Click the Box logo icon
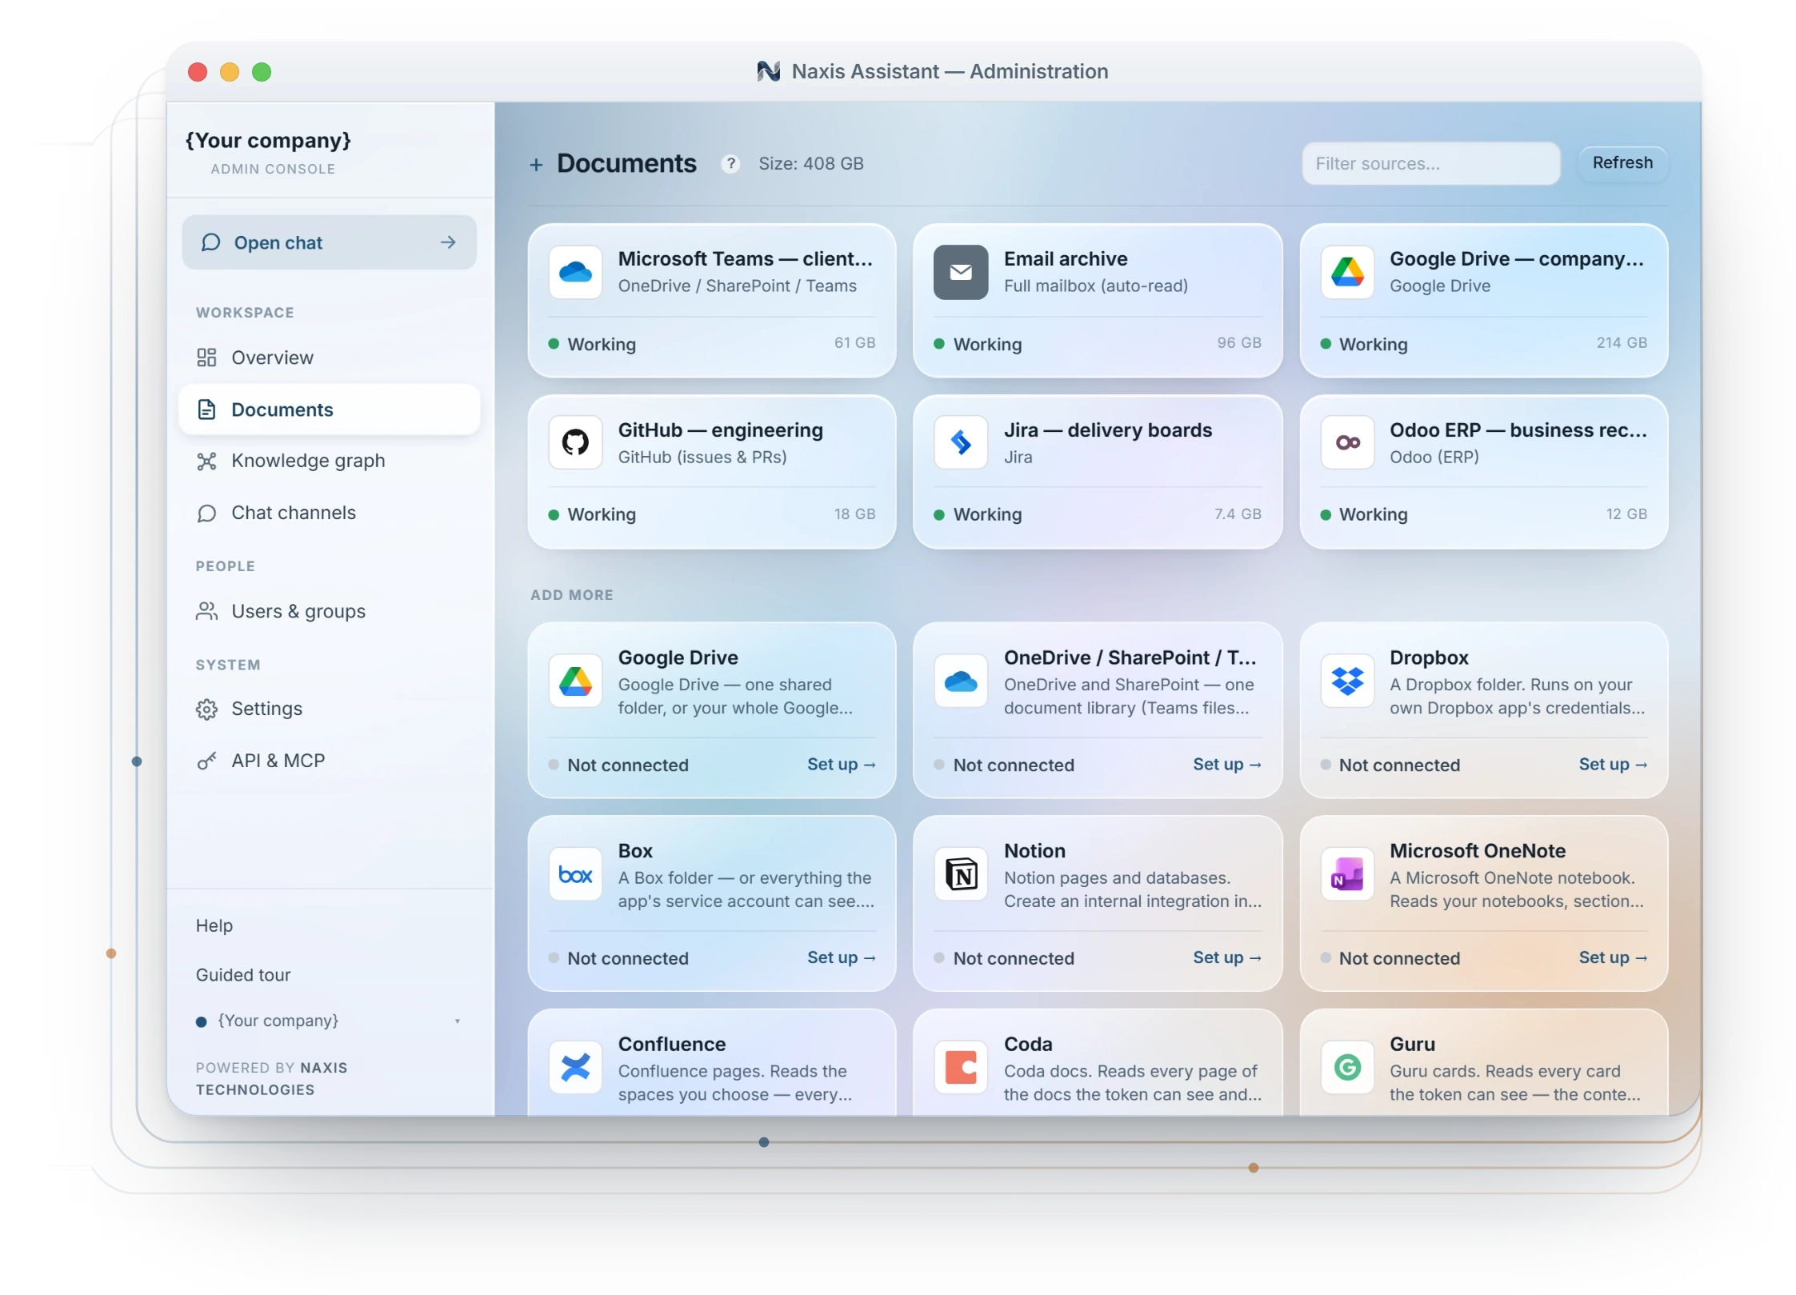 [x=574, y=874]
